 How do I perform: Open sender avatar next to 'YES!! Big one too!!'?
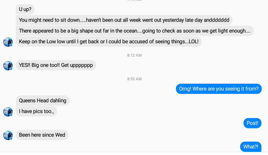point(8,65)
